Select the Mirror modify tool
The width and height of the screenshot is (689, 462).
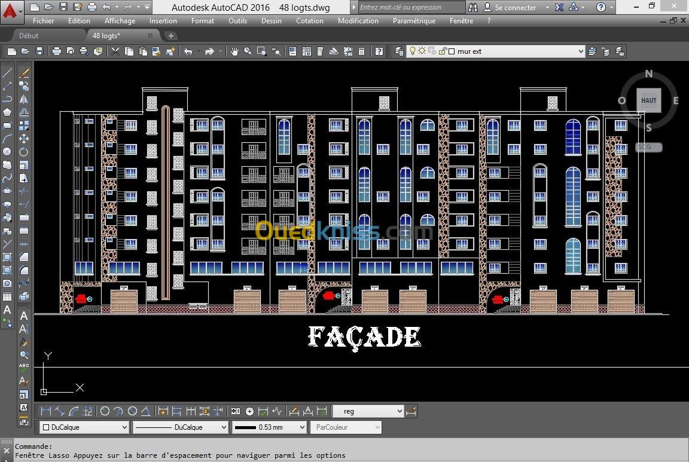pos(24,99)
